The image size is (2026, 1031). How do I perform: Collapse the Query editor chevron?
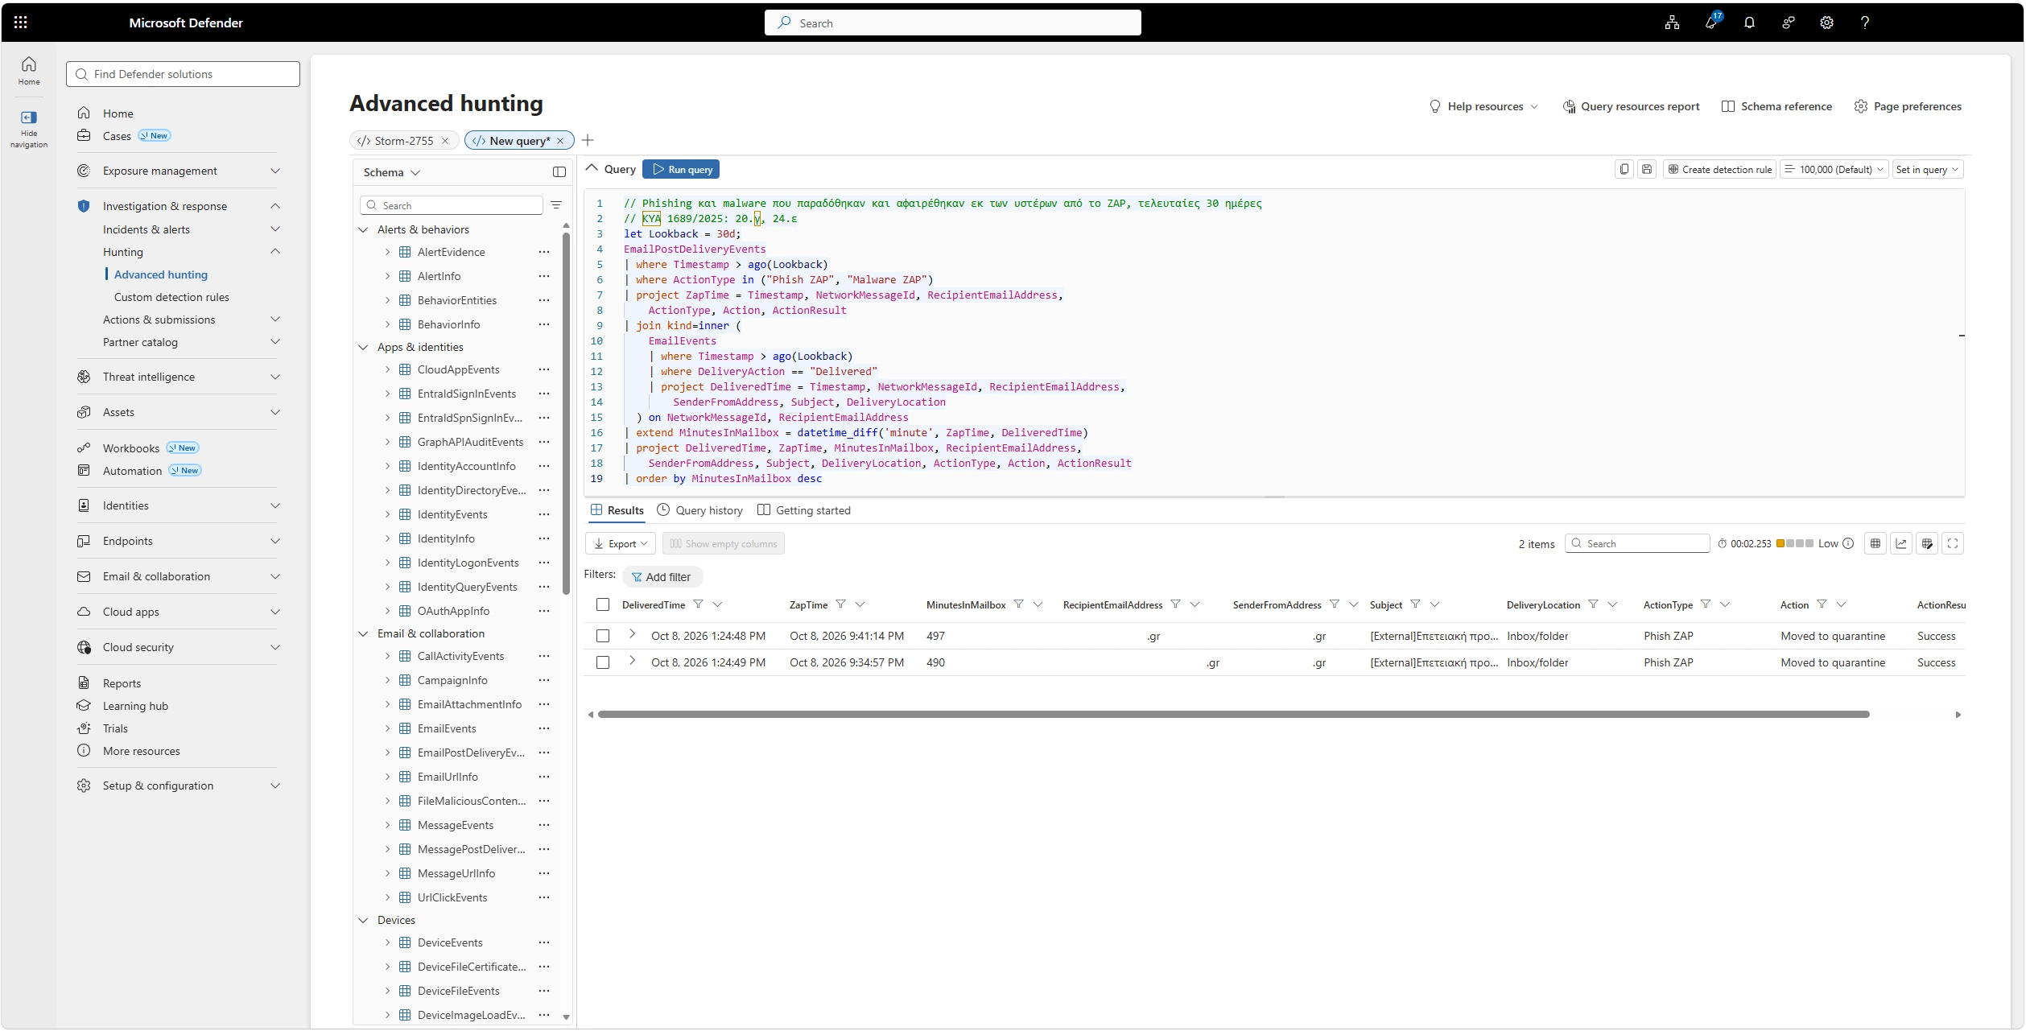click(592, 168)
